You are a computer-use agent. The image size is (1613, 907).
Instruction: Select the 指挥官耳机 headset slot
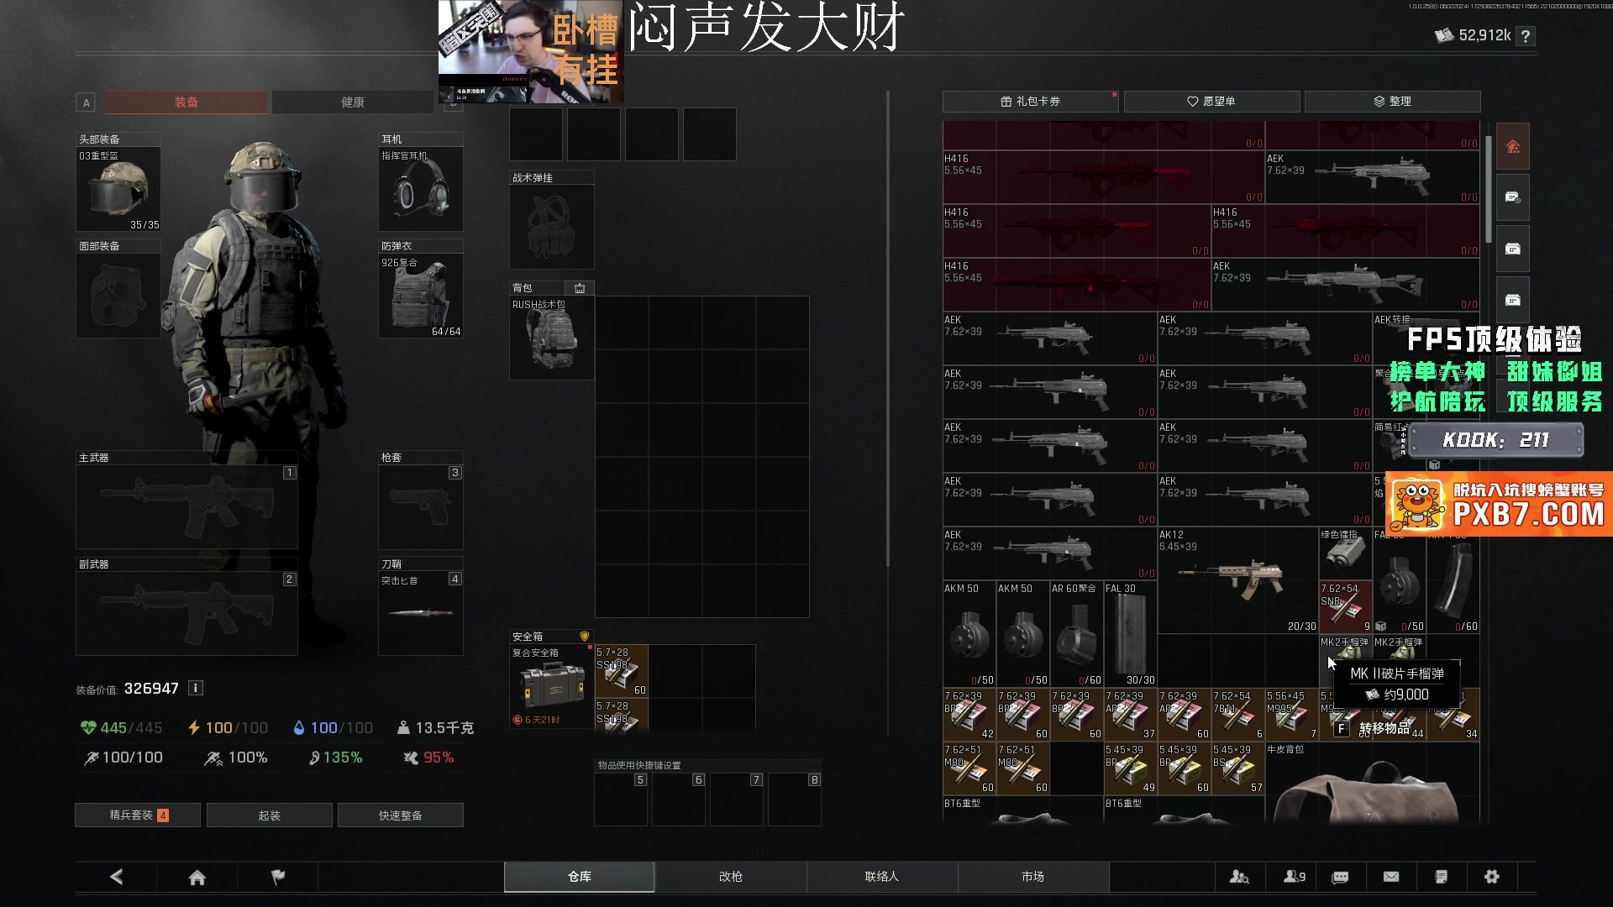pyautogui.click(x=421, y=190)
